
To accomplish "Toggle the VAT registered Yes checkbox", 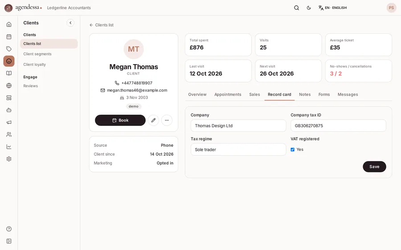I will point(293,149).
